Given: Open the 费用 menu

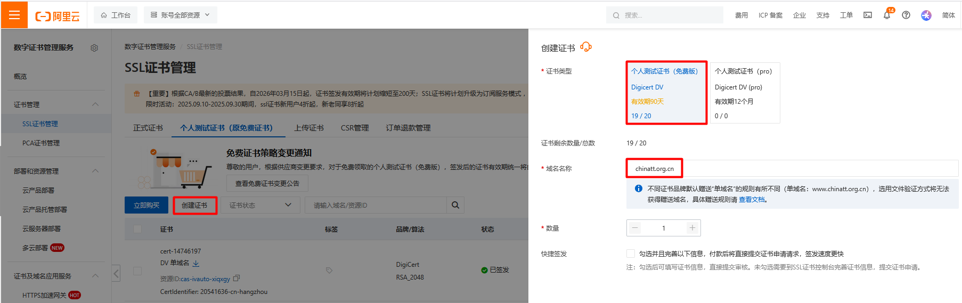Looking at the screenshot, I should pos(741,15).
